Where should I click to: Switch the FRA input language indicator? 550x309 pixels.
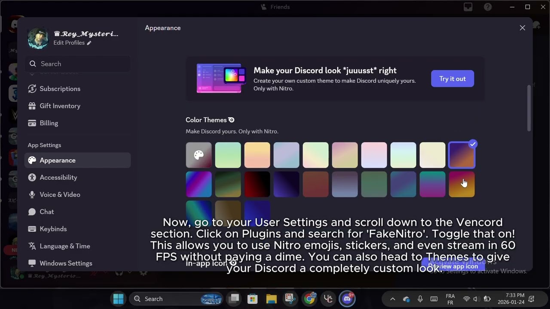click(450, 299)
